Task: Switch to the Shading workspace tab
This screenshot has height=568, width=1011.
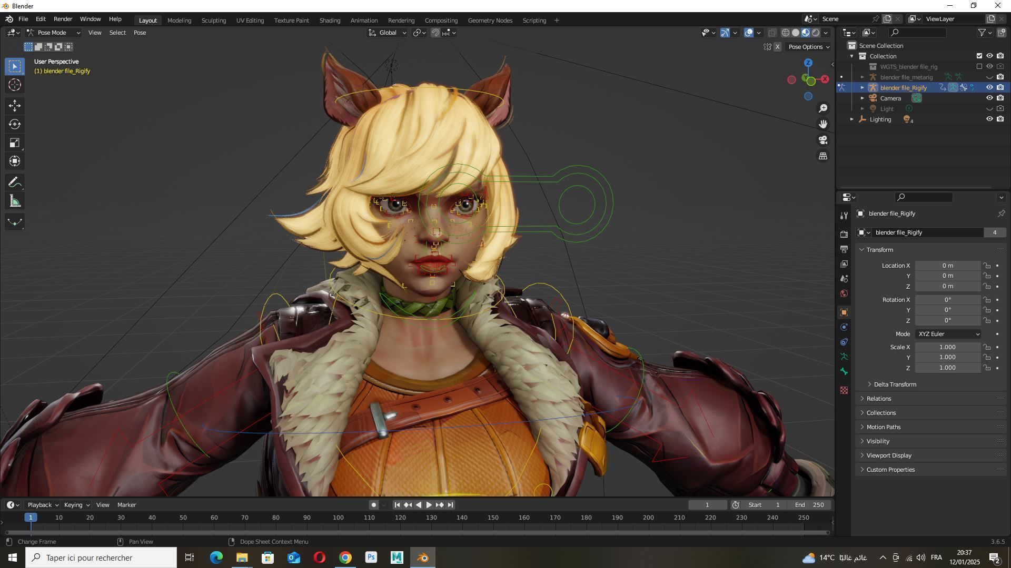Action: pos(330,21)
